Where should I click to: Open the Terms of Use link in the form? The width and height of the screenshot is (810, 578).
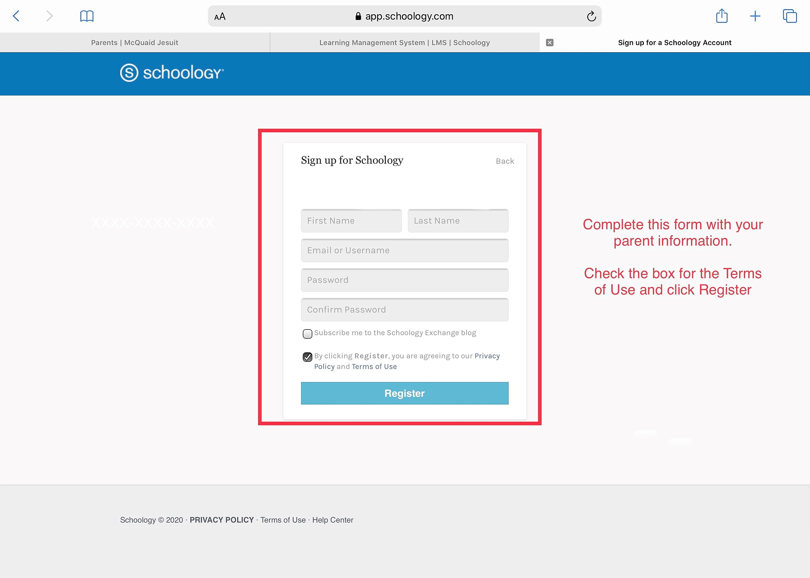point(374,367)
